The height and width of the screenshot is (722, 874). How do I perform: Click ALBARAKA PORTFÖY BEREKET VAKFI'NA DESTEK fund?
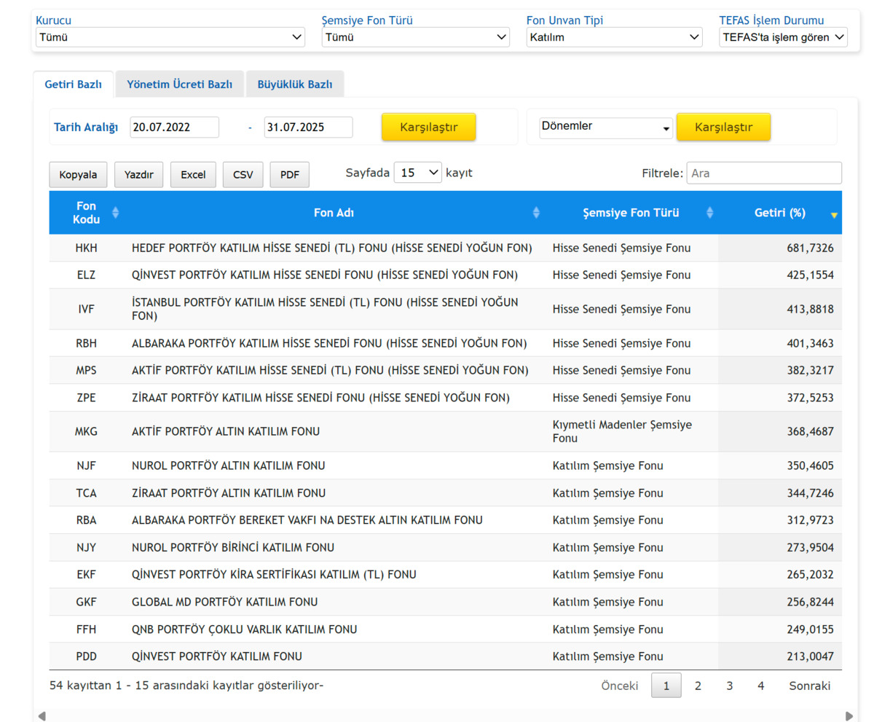pos(307,520)
